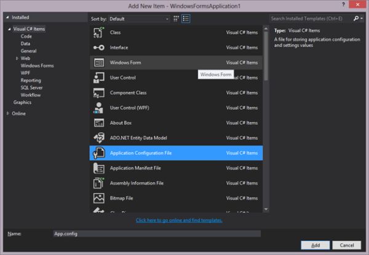369x255 pixels.
Task: Select the Class template icon
Action: click(99, 32)
